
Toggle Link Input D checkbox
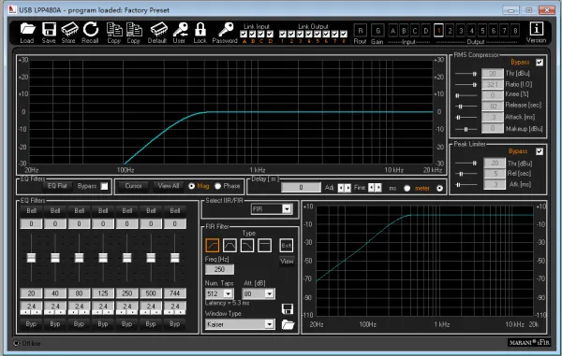pos(270,34)
